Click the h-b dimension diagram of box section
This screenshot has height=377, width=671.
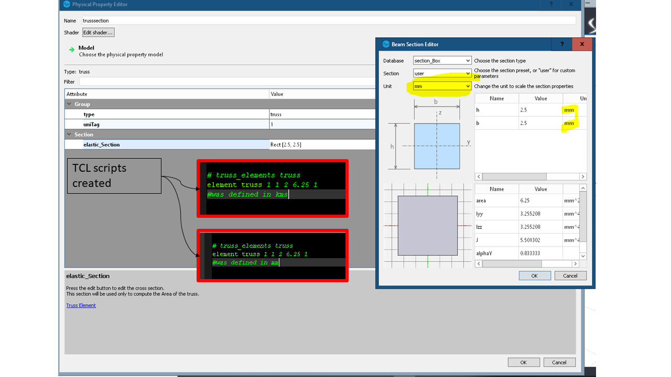pos(428,137)
